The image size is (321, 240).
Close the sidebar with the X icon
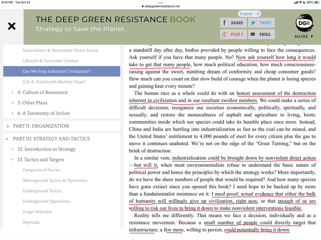click(x=12, y=26)
